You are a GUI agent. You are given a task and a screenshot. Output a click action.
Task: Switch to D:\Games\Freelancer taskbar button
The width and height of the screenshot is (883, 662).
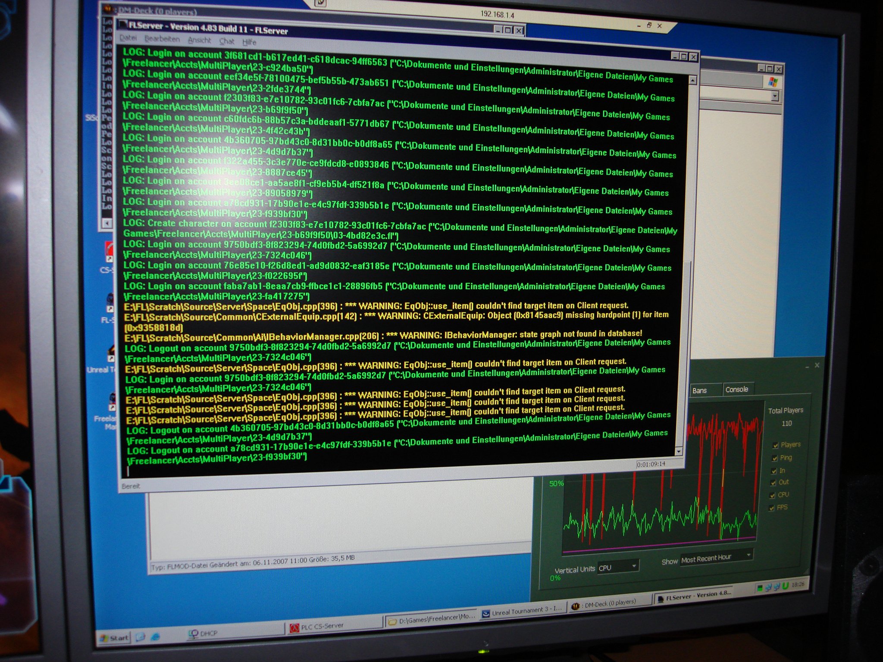[x=432, y=618]
